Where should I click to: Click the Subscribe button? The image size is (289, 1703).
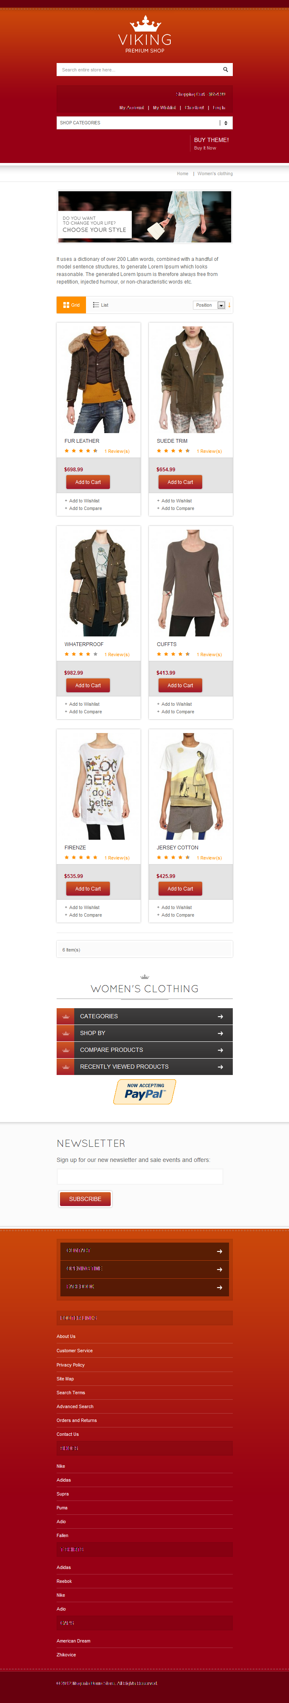point(85,1198)
